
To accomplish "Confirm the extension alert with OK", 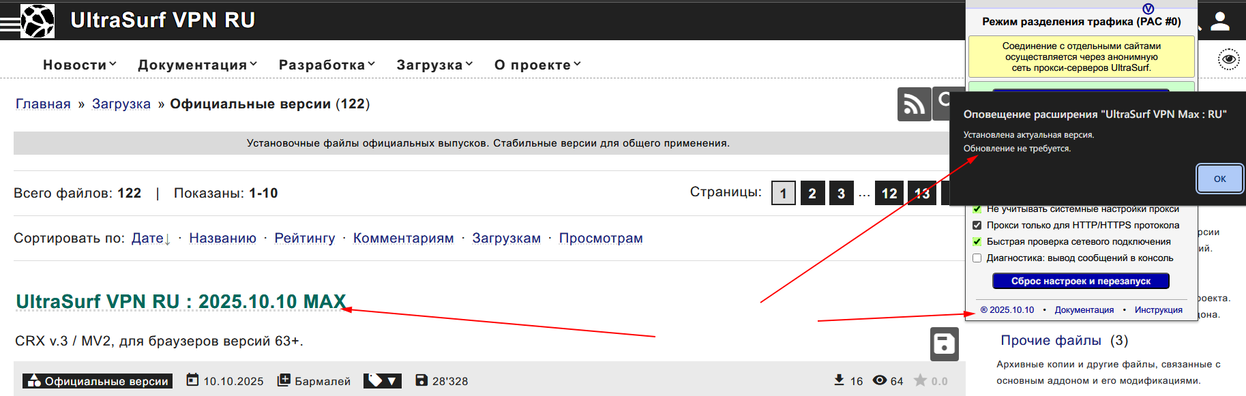I will pos(1220,179).
